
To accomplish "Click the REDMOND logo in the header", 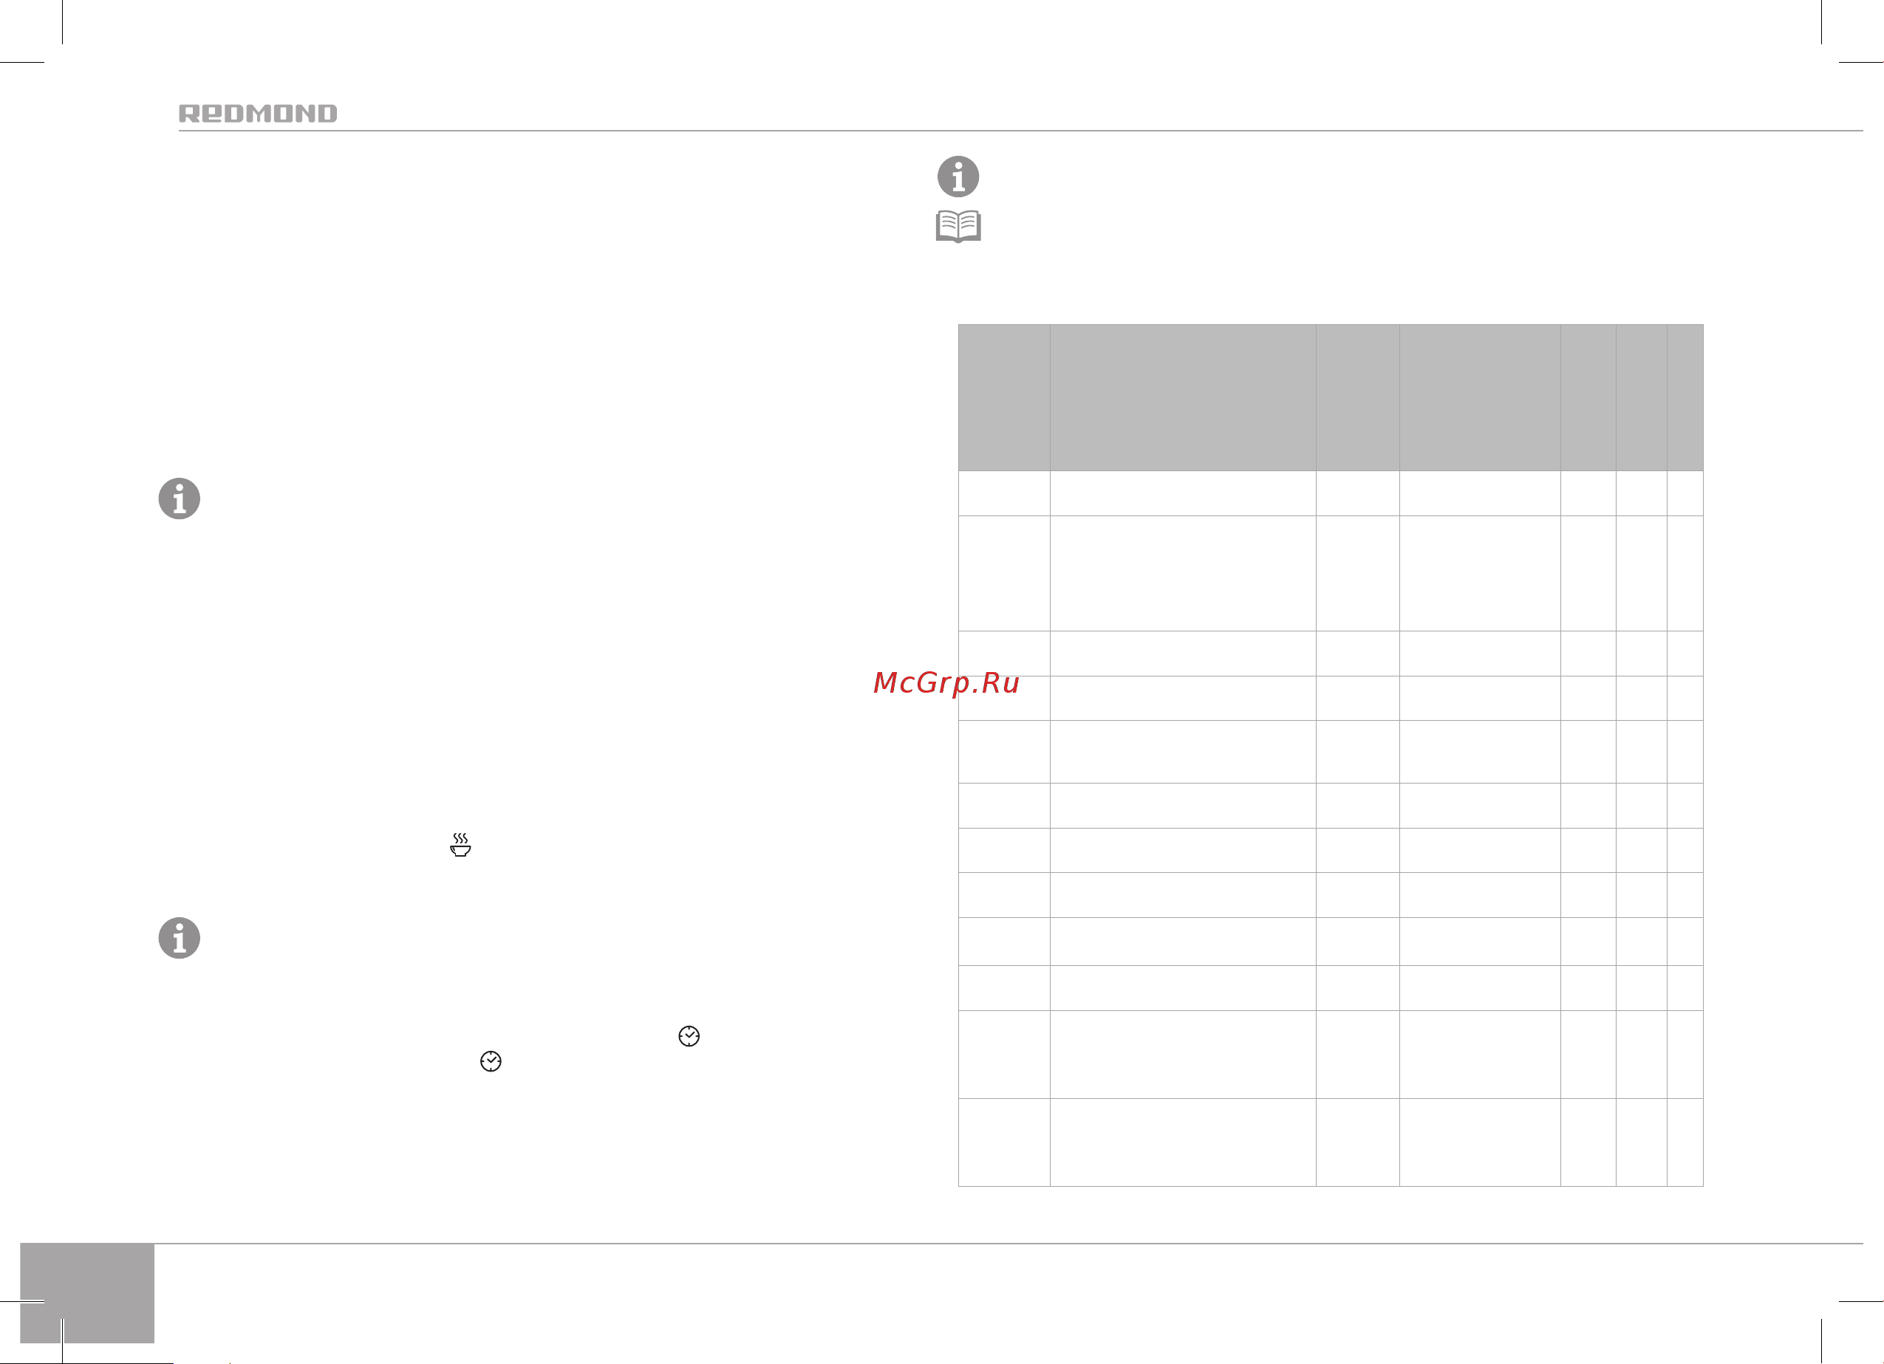I will 258,114.
